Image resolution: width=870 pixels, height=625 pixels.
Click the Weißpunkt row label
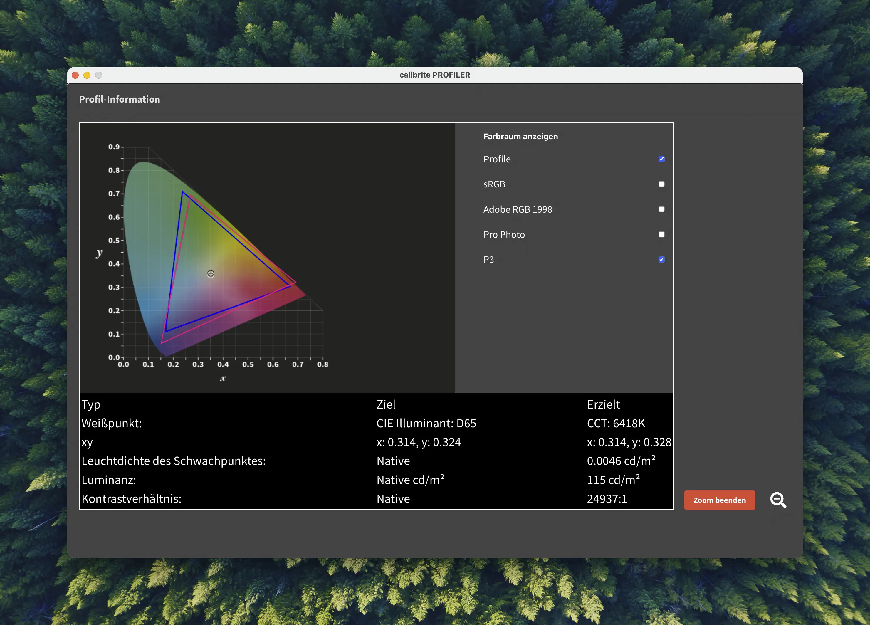[x=112, y=424]
